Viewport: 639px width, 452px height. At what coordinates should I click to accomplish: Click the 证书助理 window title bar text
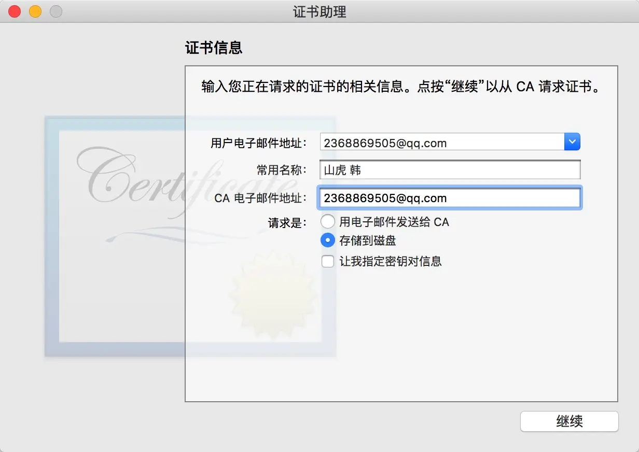tap(320, 11)
